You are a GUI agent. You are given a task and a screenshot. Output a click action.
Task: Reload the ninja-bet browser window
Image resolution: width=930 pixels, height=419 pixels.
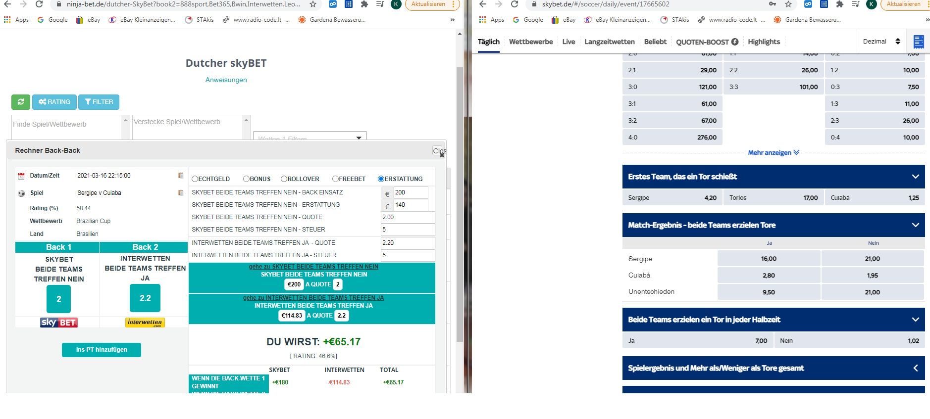coord(39,4)
